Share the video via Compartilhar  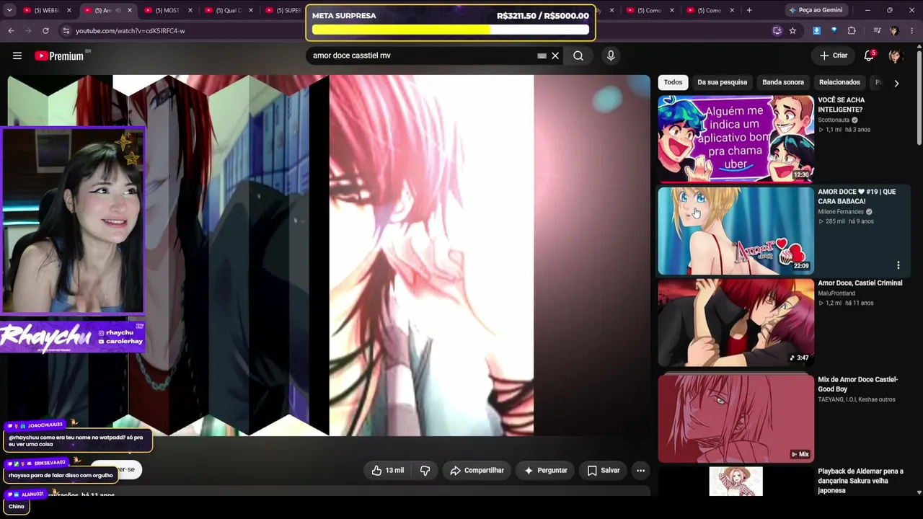477,470
